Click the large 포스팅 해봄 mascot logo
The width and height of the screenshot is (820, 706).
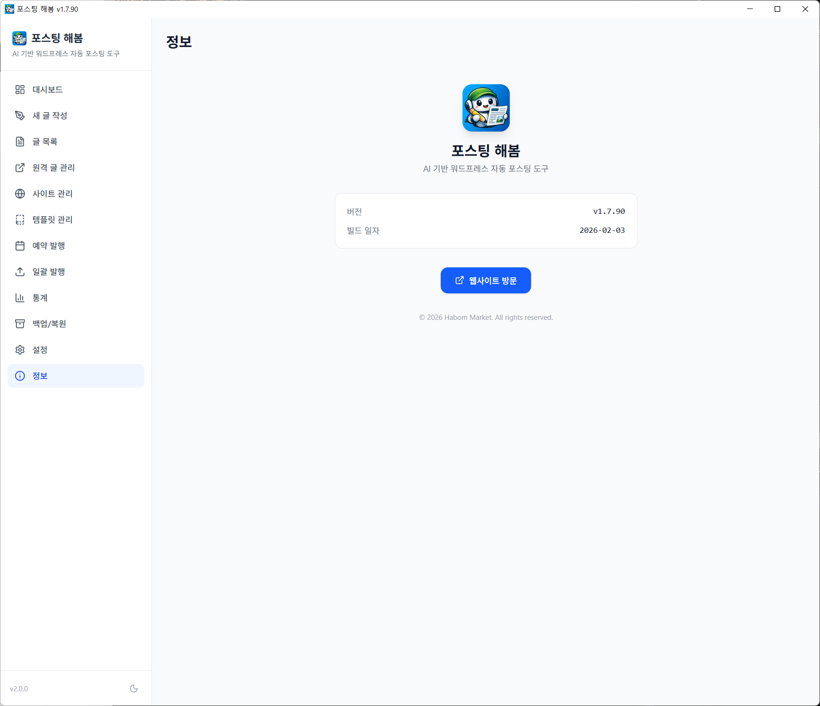(x=486, y=108)
